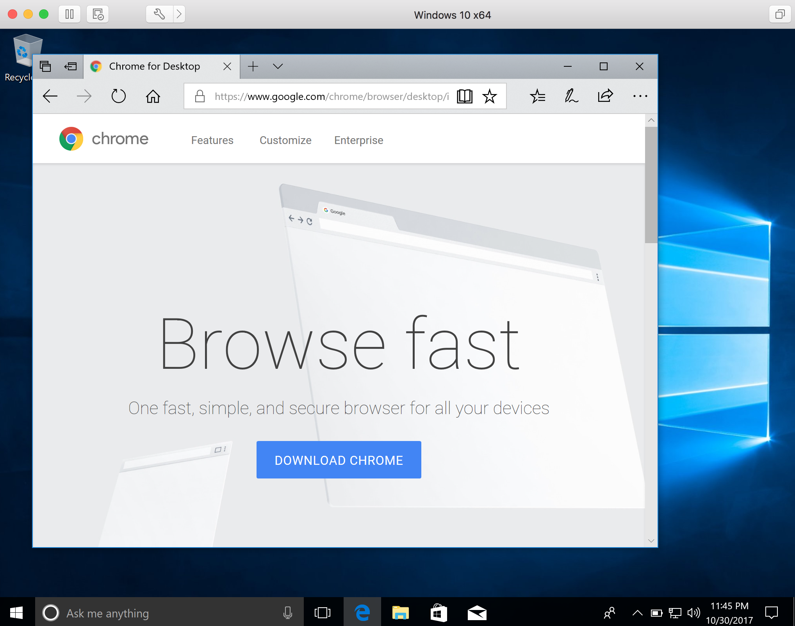Screen dimensions: 795x626
Task: Click scrollbar up arrow in Edge
Action: (651, 120)
